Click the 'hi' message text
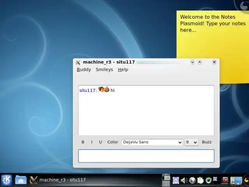Image resolution: width=249 pixels, height=187 pixels. coord(112,90)
